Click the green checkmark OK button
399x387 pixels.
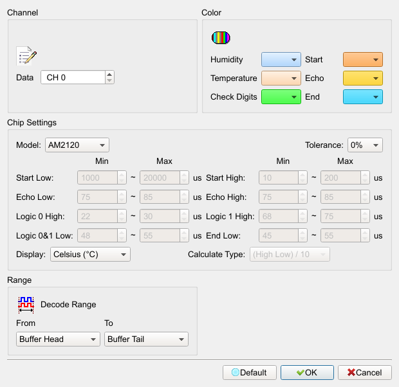[x=307, y=372]
